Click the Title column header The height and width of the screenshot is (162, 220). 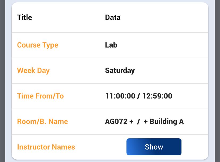24,17
